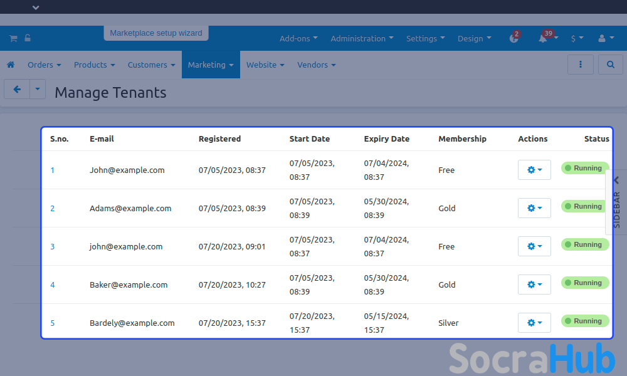Image resolution: width=627 pixels, height=376 pixels.
Task: Click the shopping cart icon
Action: click(13, 38)
